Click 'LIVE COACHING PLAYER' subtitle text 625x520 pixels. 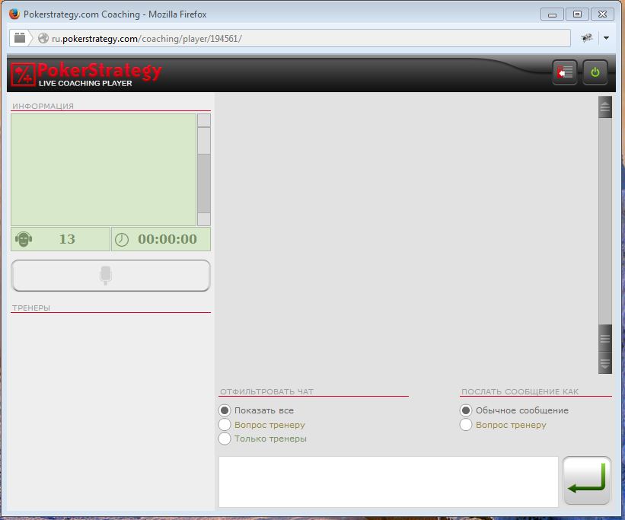click(x=85, y=83)
